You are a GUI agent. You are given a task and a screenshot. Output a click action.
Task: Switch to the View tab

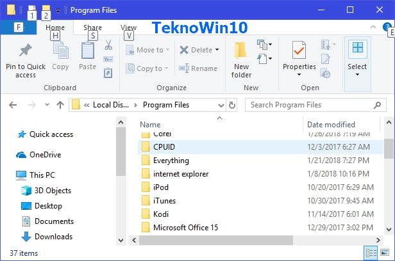click(x=128, y=28)
